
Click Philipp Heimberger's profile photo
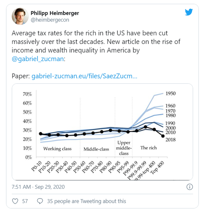(20, 16)
